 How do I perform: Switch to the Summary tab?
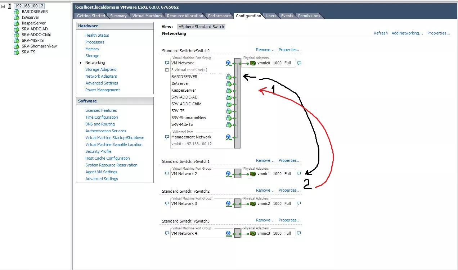[118, 16]
